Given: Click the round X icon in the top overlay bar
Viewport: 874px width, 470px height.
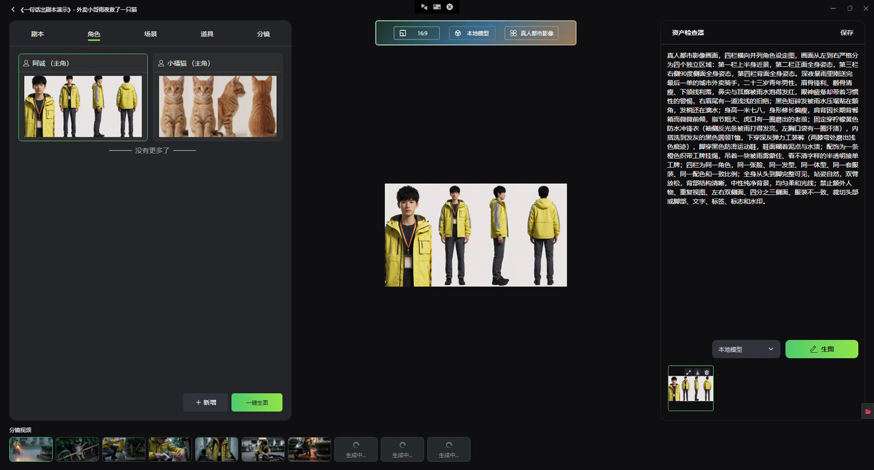Looking at the screenshot, I should point(450,7).
